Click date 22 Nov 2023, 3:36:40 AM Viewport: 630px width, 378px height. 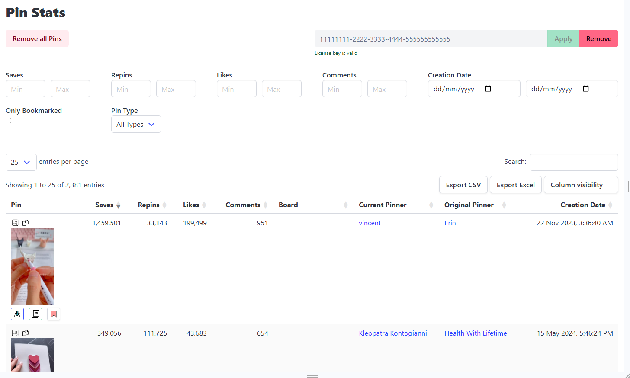coord(575,223)
